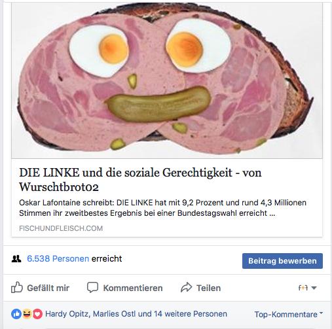
Task: Click the red Love heart reaction icon
Action: (37, 314)
